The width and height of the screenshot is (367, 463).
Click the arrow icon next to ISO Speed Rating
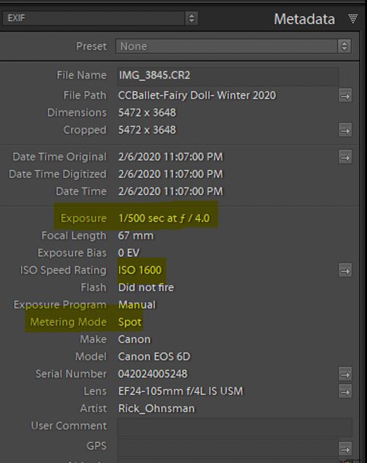(345, 271)
